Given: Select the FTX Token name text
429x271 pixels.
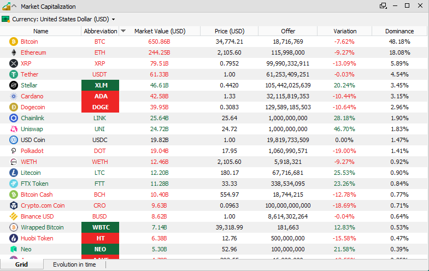Looking at the screenshot, I should pos(34,184).
